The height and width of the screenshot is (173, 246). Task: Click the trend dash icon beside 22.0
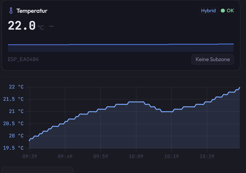51,27
